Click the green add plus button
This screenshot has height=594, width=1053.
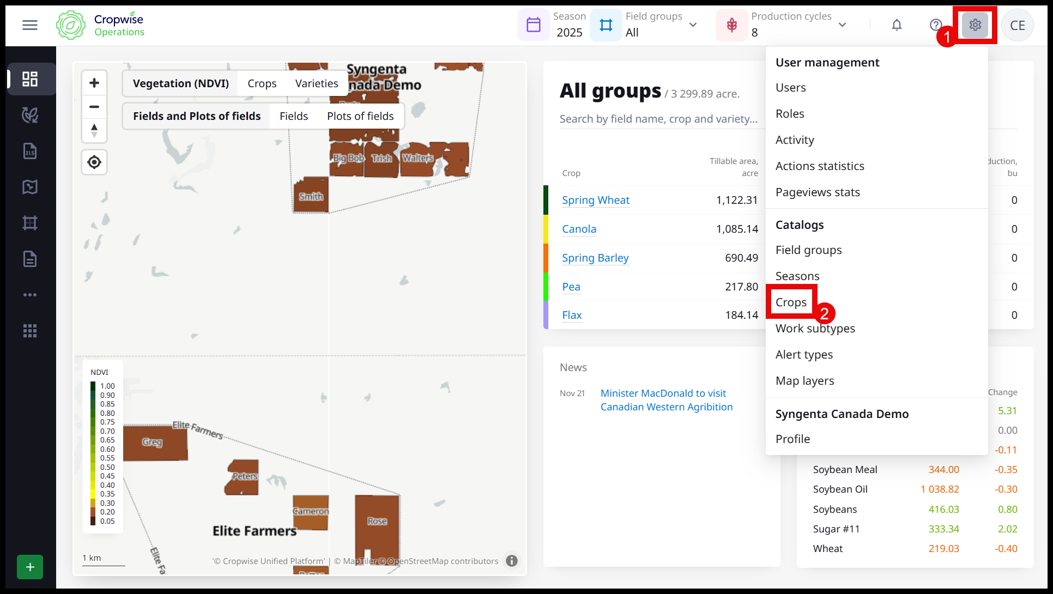coord(30,567)
